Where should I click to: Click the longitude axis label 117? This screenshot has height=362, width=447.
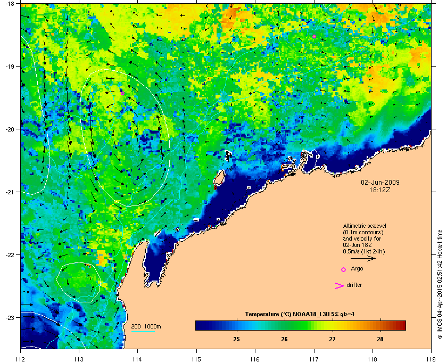click(x=313, y=359)
